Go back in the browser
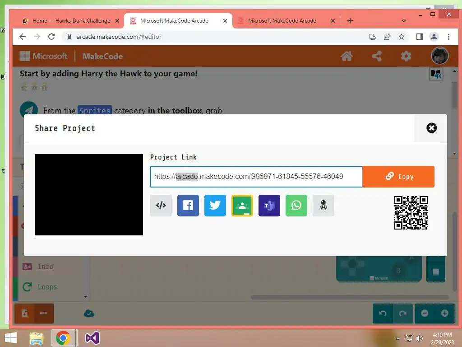The image size is (462, 347). click(23, 37)
